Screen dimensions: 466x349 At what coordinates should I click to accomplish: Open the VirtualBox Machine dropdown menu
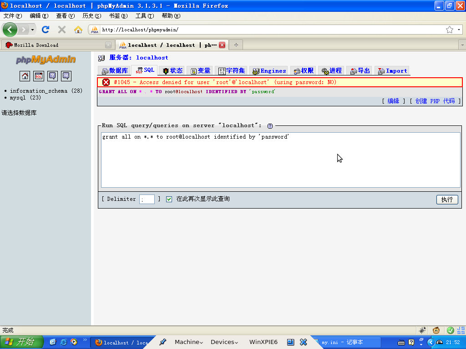(189, 342)
